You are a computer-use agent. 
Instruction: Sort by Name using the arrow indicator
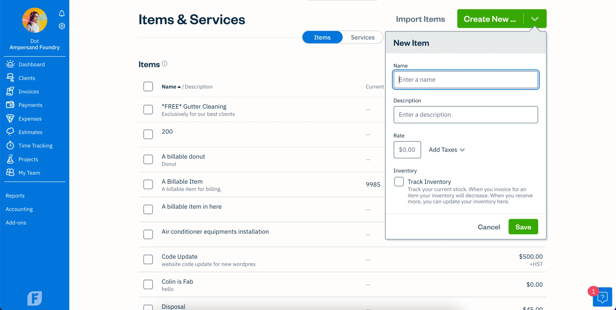[x=179, y=86]
